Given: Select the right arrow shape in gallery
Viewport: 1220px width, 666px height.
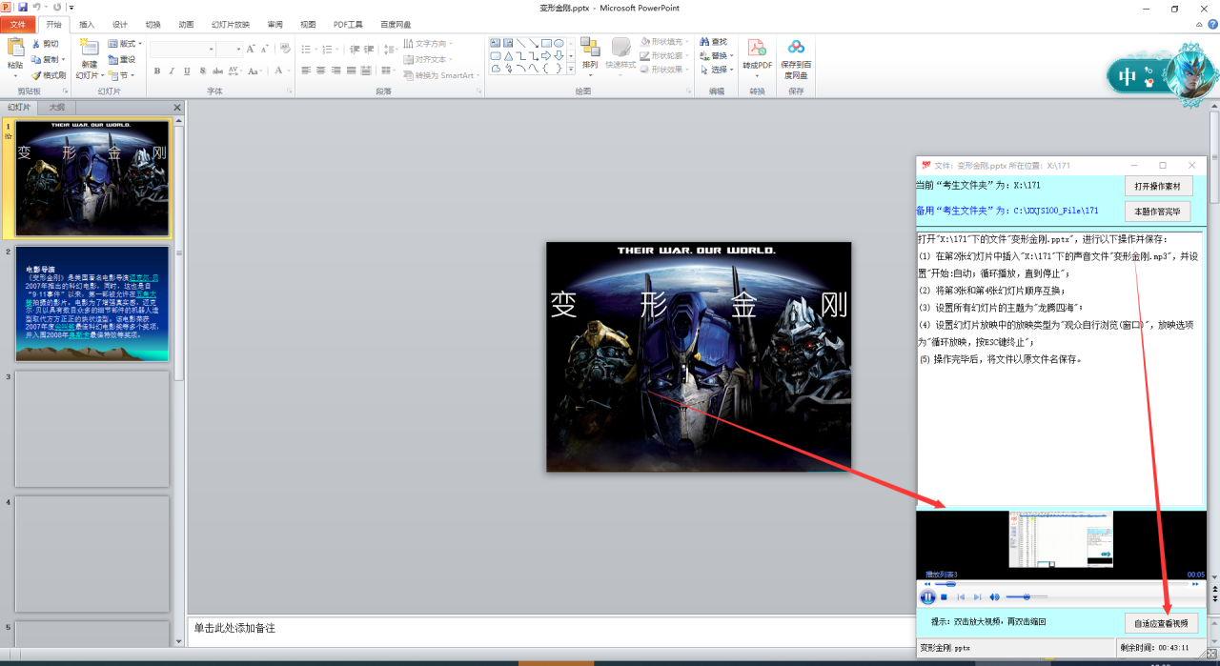Looking at the screenshot, I should click(546, 55).
